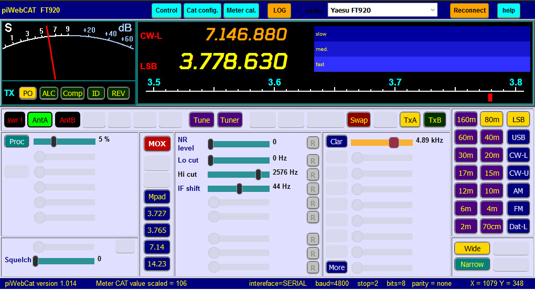Select the Wide filter

(472, 249)
